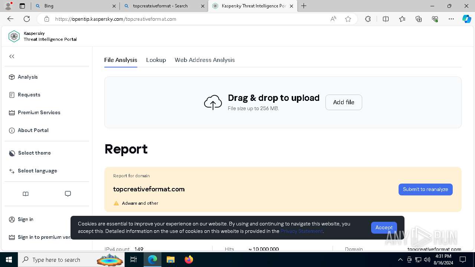Click Submit to reanalyze button

tap(425, 189)
